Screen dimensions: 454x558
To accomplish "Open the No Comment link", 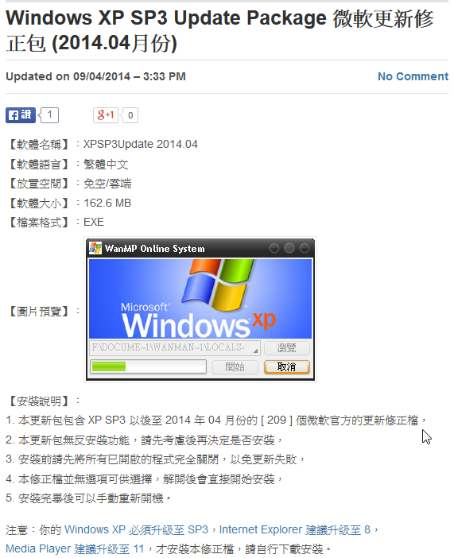I will click(413, 76).
